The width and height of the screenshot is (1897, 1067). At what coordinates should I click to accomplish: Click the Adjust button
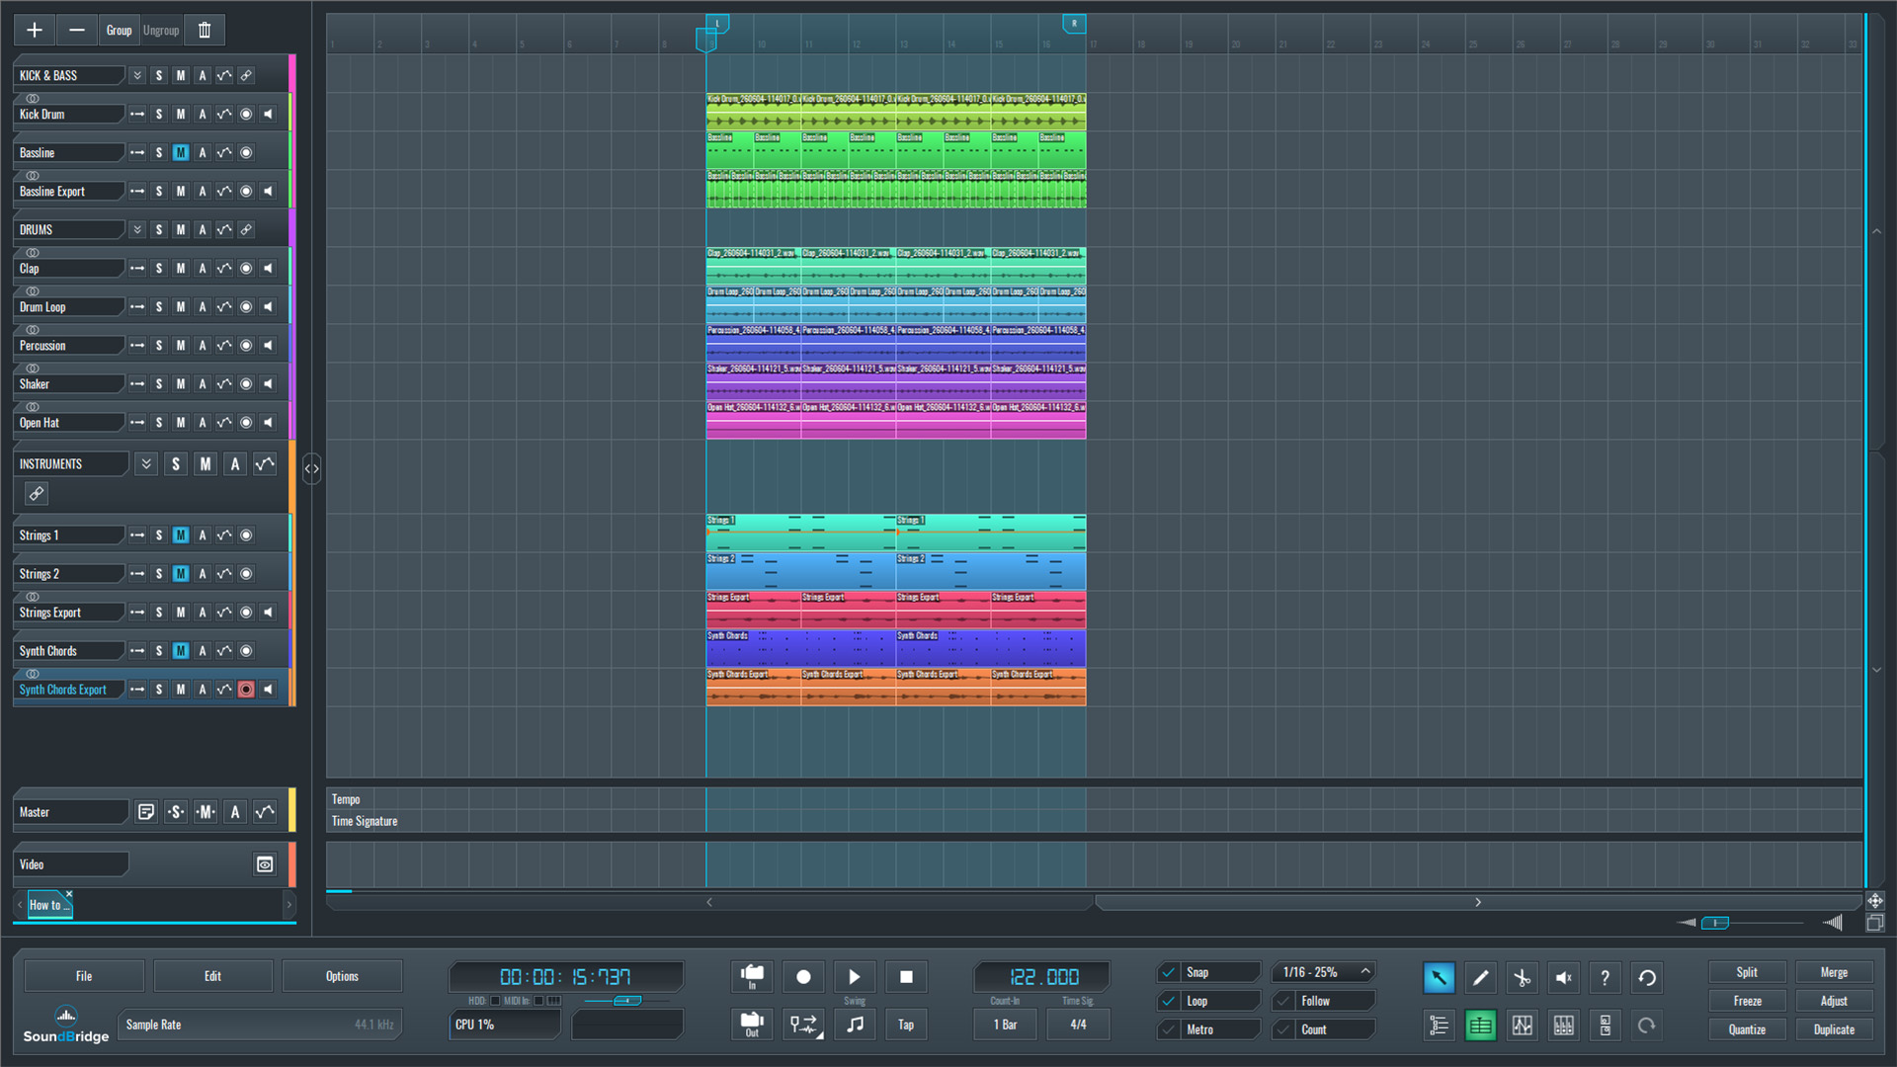[1834, 1001]
